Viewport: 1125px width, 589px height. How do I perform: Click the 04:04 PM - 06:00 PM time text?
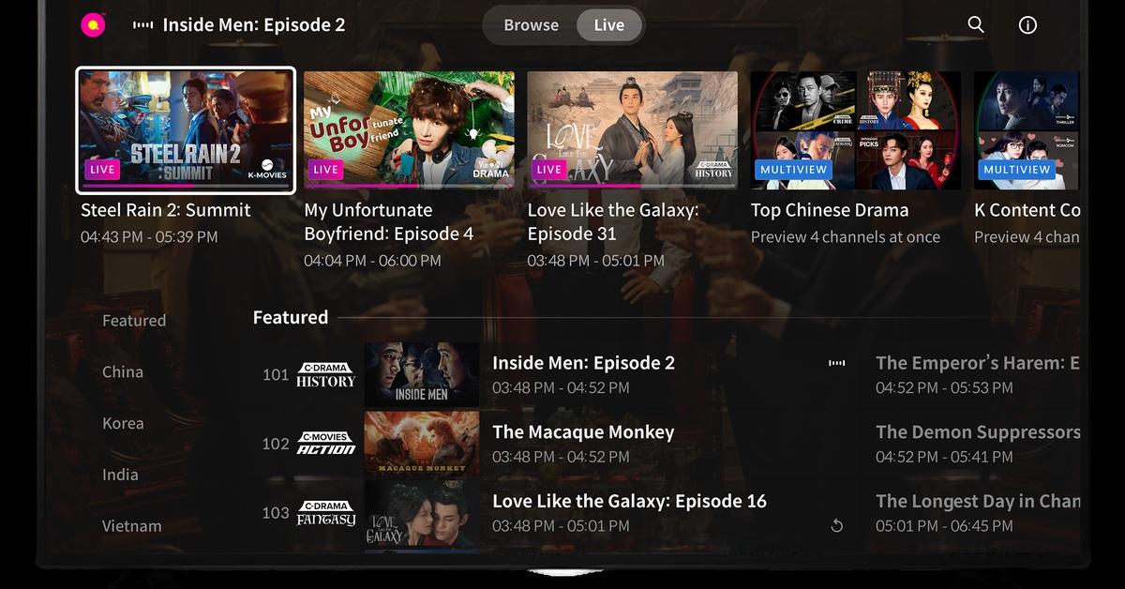(373, 261)
